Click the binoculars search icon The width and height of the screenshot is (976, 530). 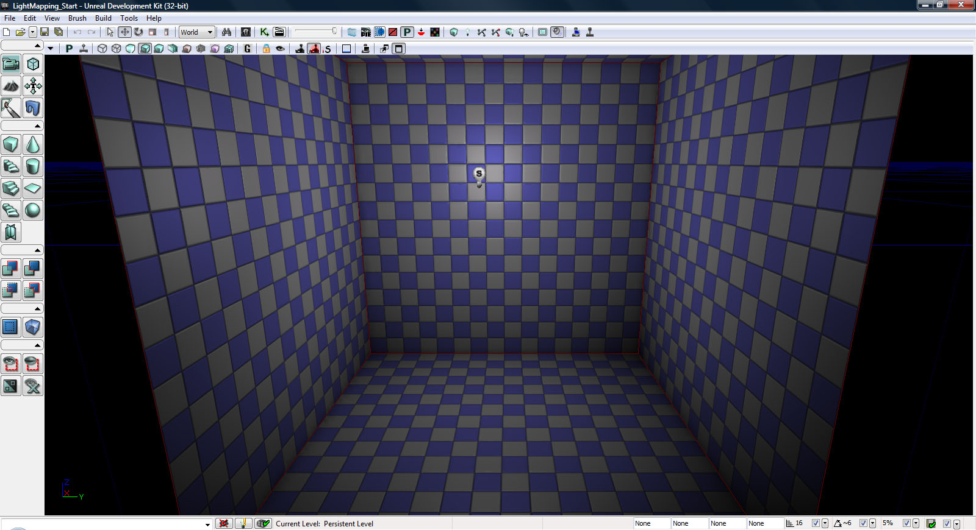(x=226, y=32)
